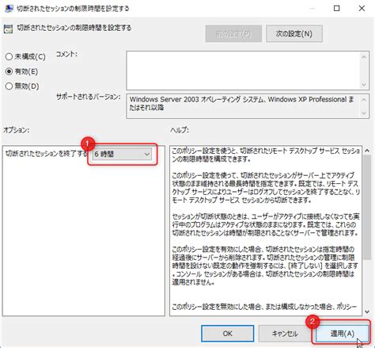375x348 pixels.
Task: Click the title bar window icon
Action: click(9, 9)
